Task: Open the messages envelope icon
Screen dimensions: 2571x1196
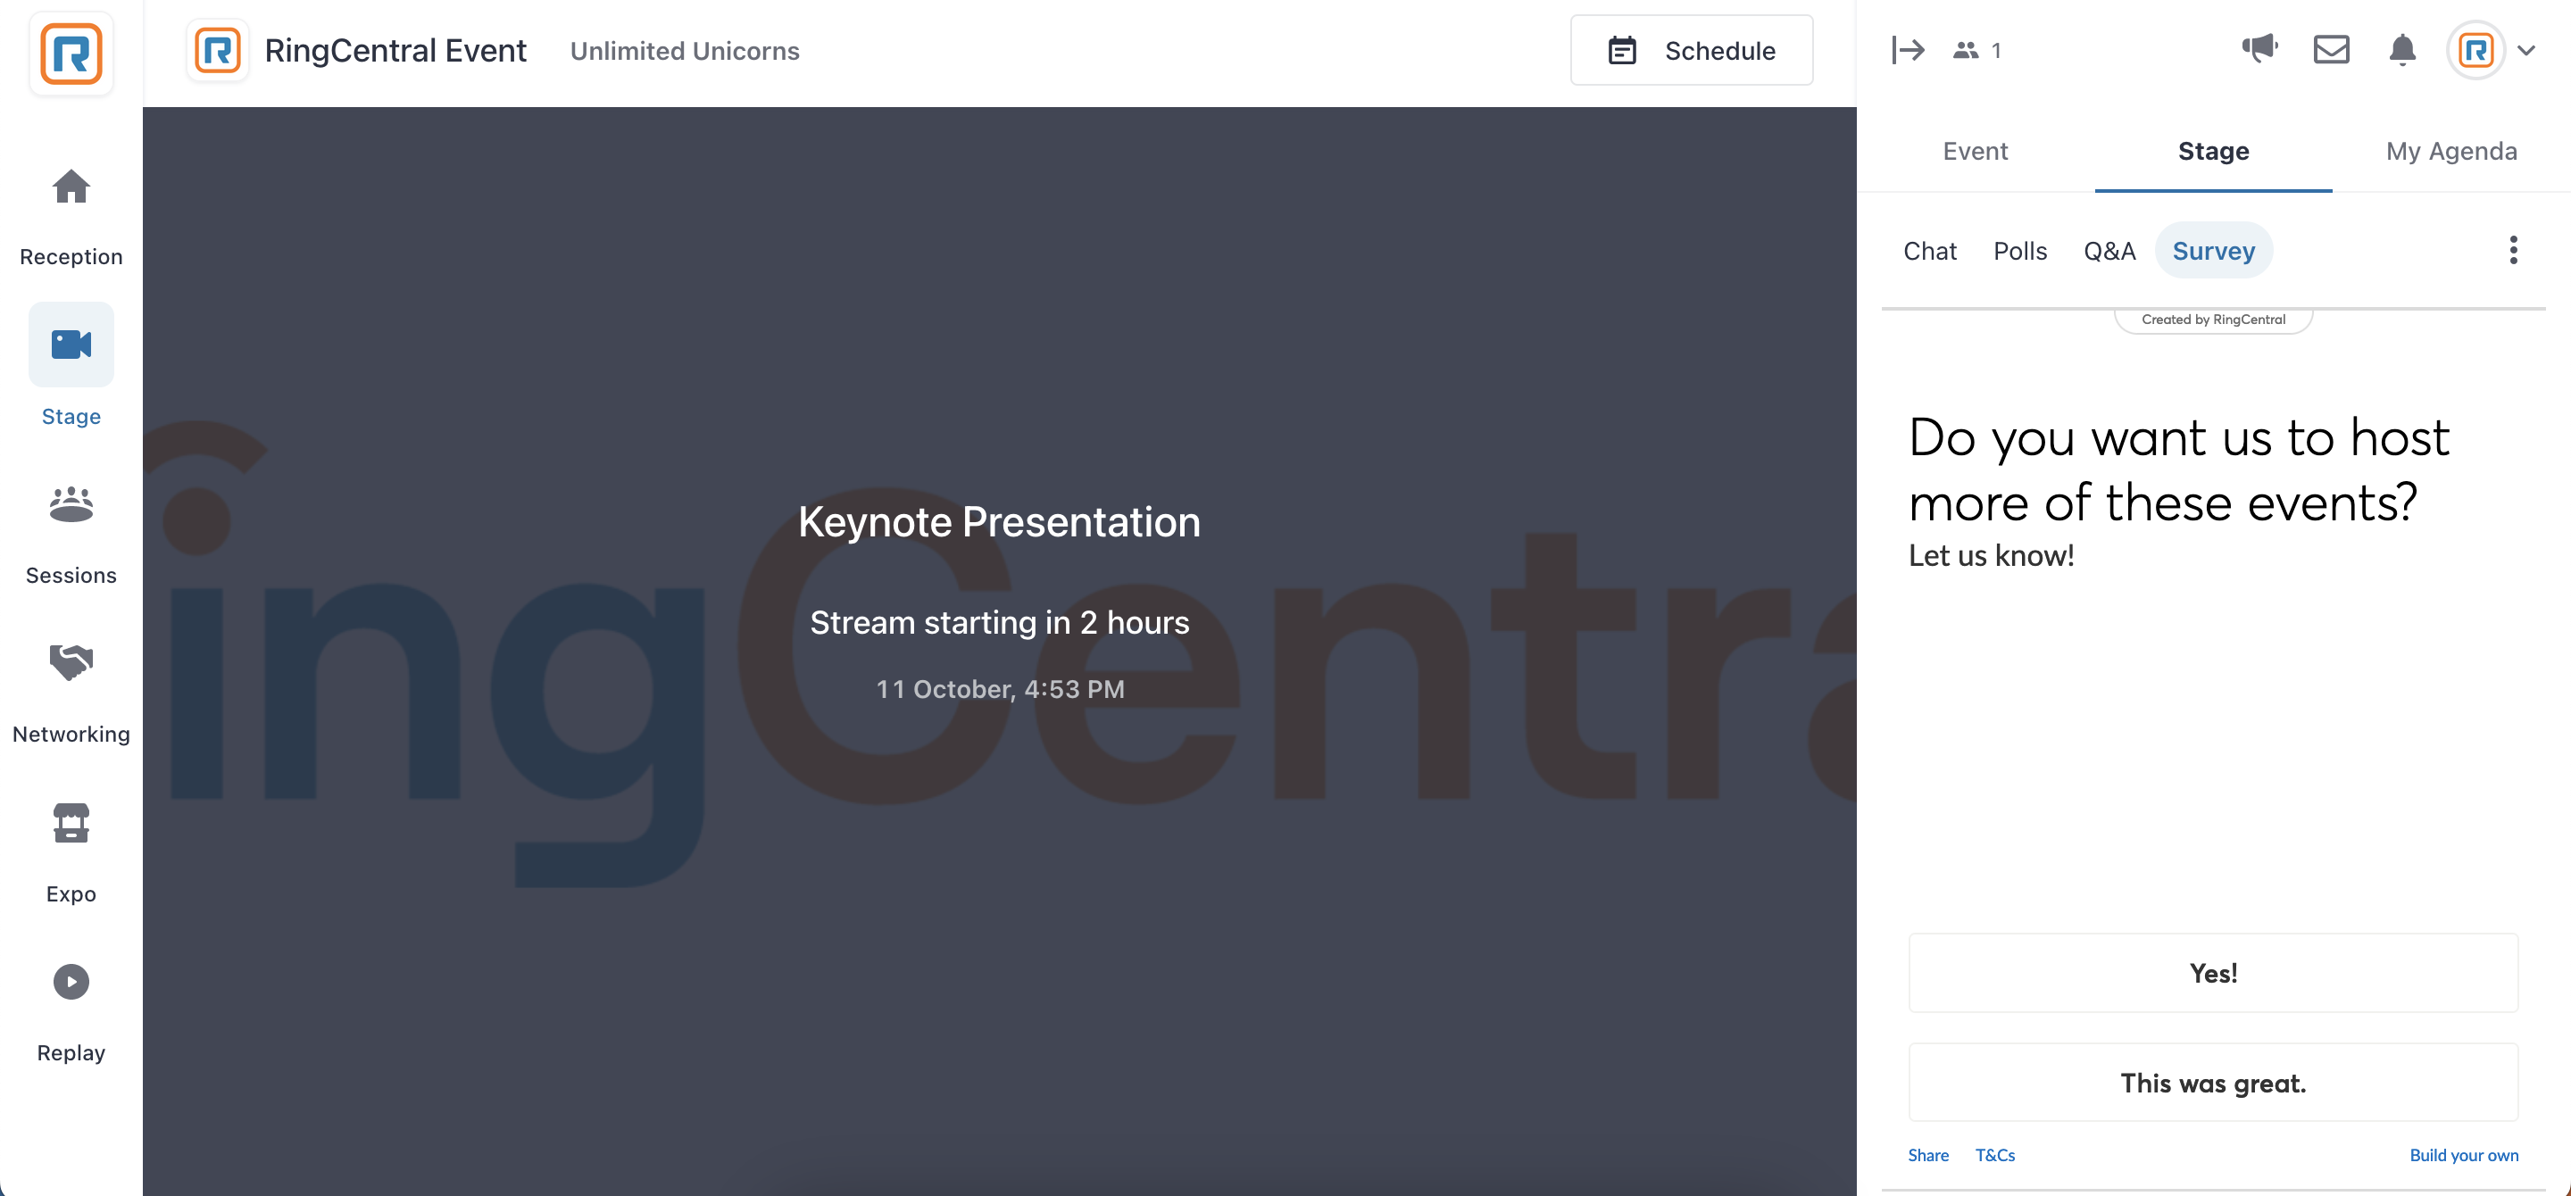Action: tap(2331, 49)
